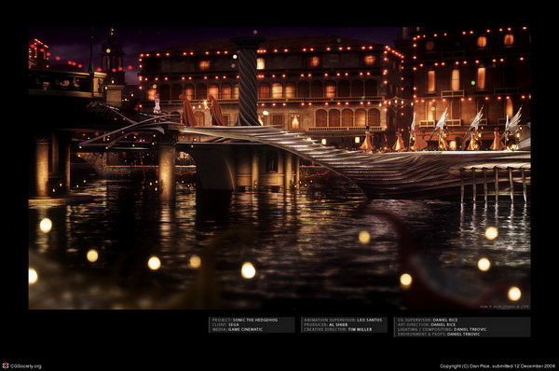Click the CGSociety logo icon

tap(6, 365)
